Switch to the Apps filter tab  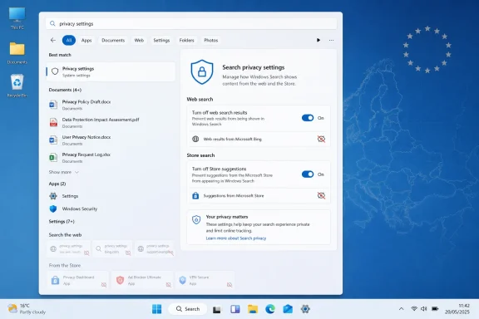86,41
